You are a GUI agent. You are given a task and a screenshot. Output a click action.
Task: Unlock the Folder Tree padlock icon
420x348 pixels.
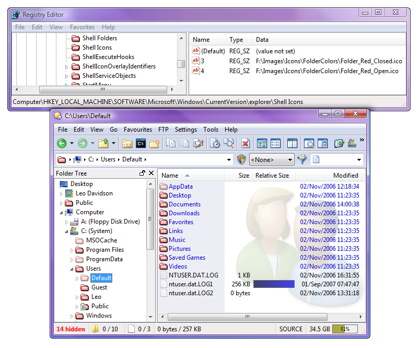click(x=142, y=173)
